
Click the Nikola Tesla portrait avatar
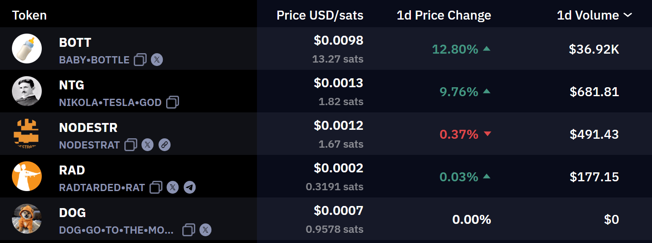pos(27,91)
